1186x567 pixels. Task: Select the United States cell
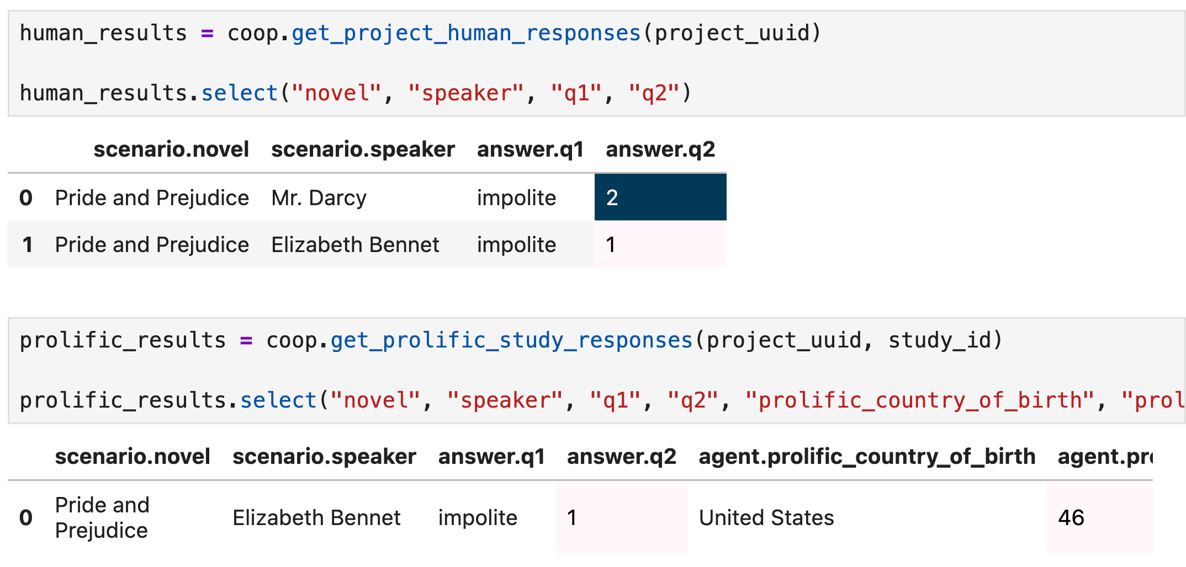coord(766,517)
